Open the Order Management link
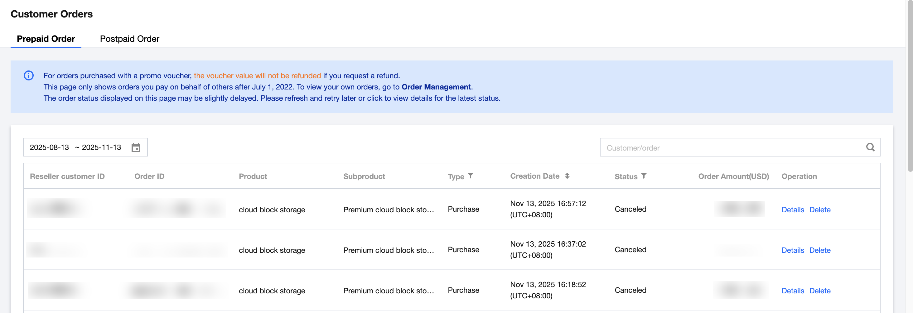 point(436,87)
